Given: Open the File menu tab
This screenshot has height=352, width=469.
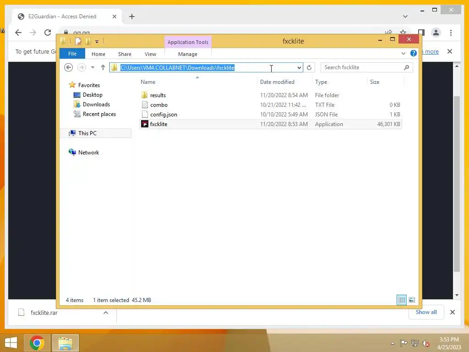Looking at the screenshot, I should tap(72, 54).
